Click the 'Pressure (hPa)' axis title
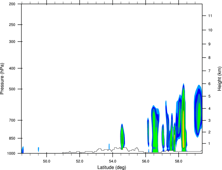Image resolution: width=222 pixels, height=170 pixels. tap(2, 79)
